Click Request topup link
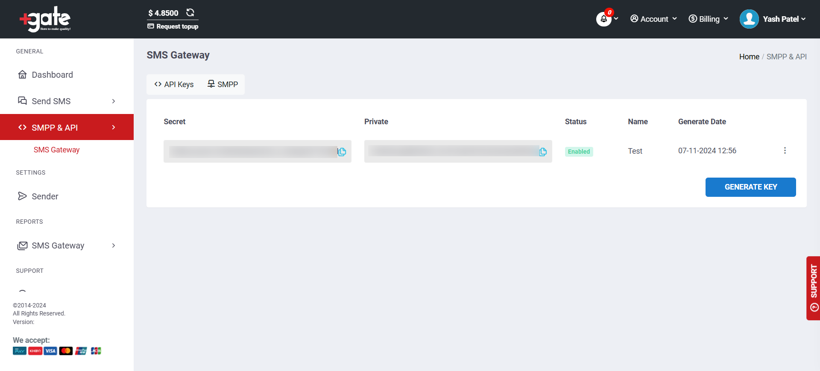Image resolution: width=820 pixels, height=371 pixels. pyautogui.click(x=173, y=26)
